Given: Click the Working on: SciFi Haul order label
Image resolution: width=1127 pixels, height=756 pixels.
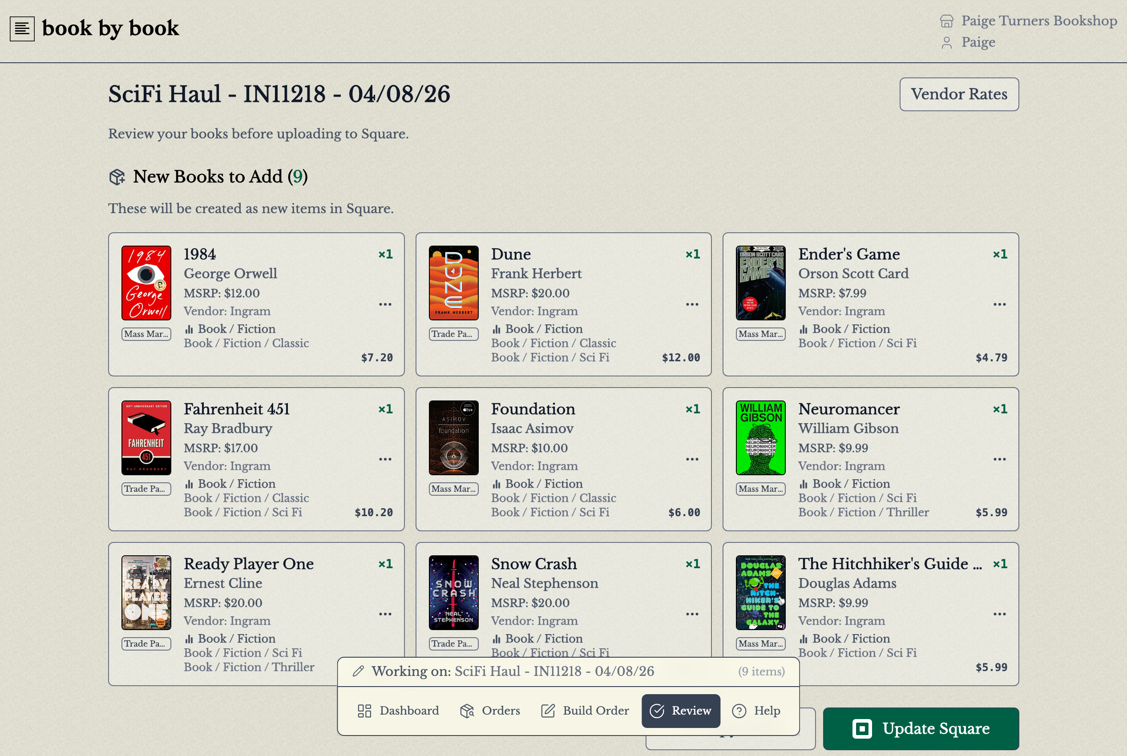Looking at the screenshot, I should [513, 671].
